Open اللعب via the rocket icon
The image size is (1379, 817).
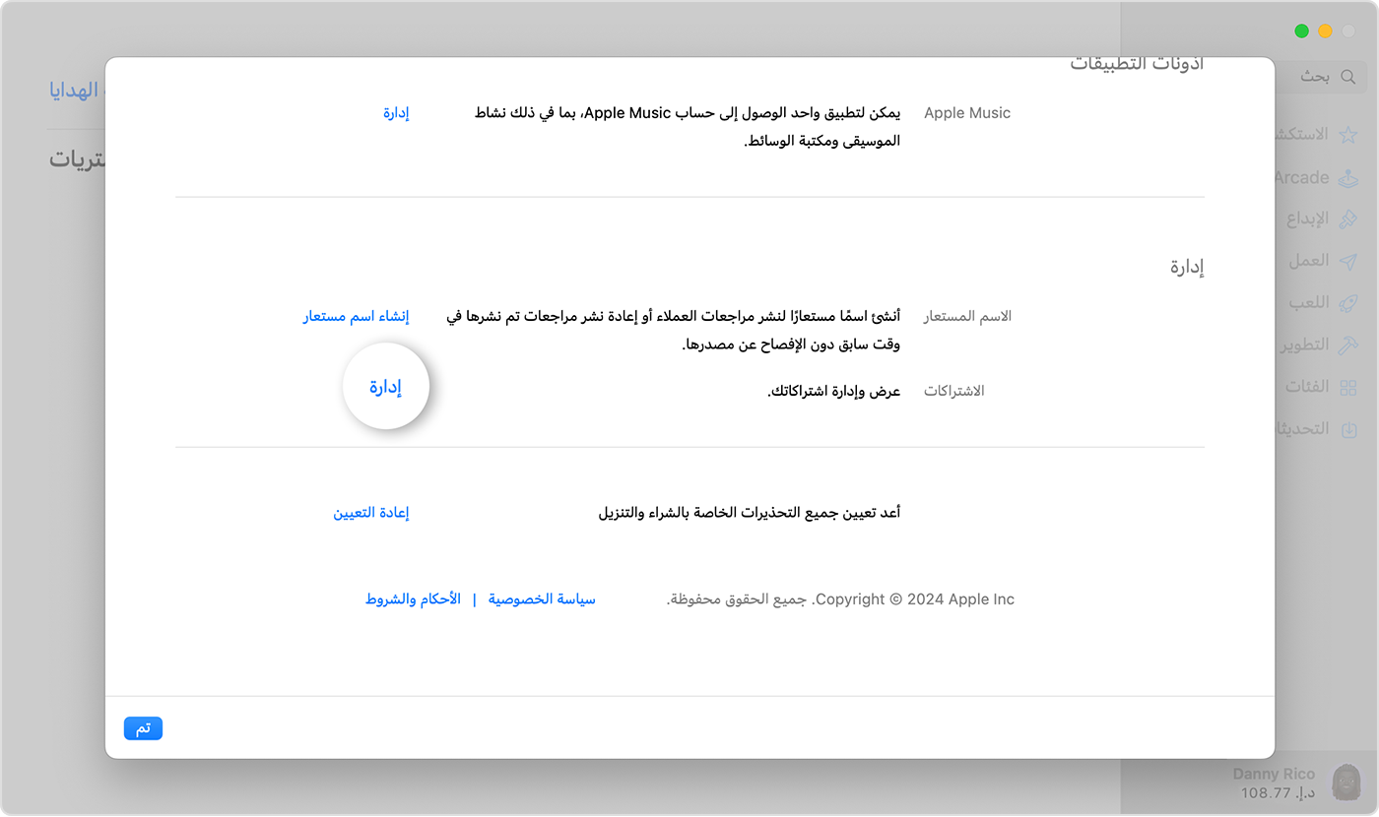click(1348, 301)
